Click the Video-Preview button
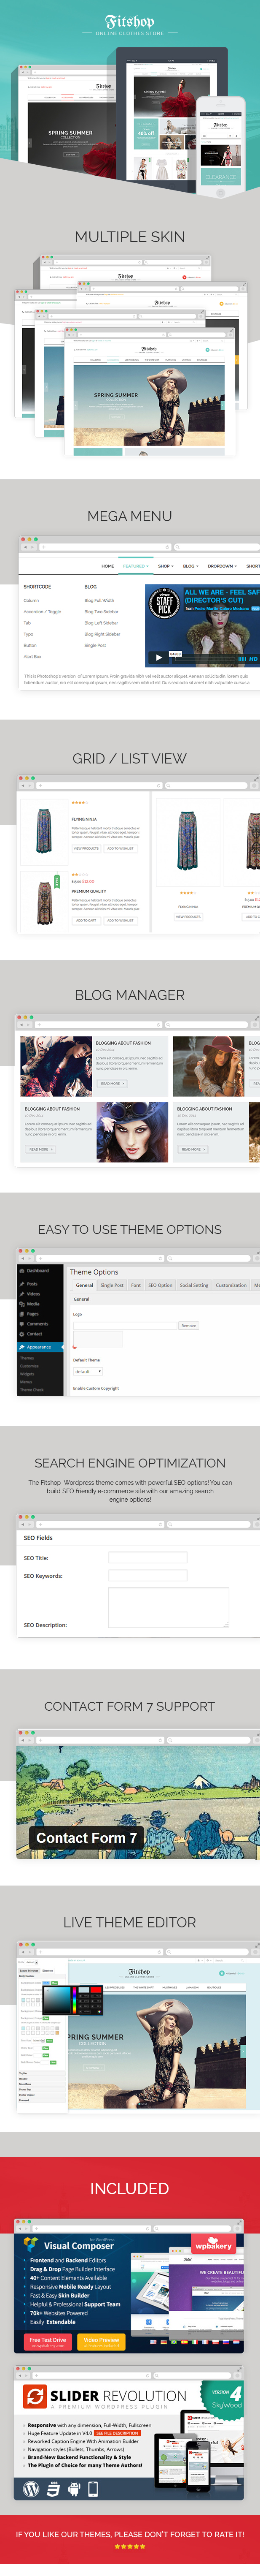 click(x=101, y=2342)
